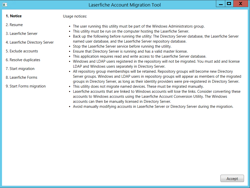Close the Laserfiche Account Migration Tool
Screen dimensions: 250x188
[241, 4]
